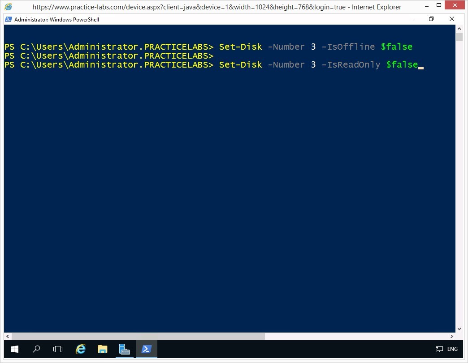Click the Internet Explorer icon in title bar
Screen dimensions: 468x363
click(x=8, y=7)
